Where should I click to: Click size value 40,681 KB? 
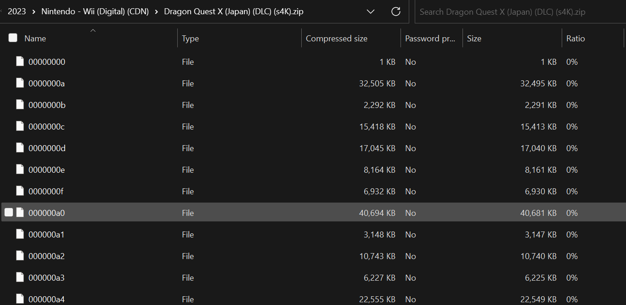538,213
